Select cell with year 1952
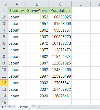Image resolution: width=100 pixels, height=110 pixels. pos(37,17)
